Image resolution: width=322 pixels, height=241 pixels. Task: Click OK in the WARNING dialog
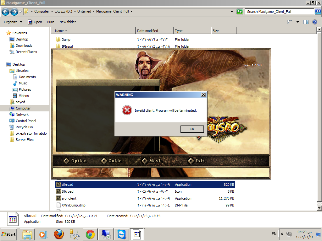pos(192,129)
